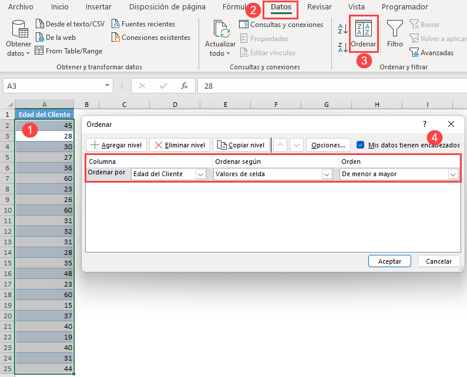
Task: Click header cell Edad del Cliente
Action: (x=45, y=115)
